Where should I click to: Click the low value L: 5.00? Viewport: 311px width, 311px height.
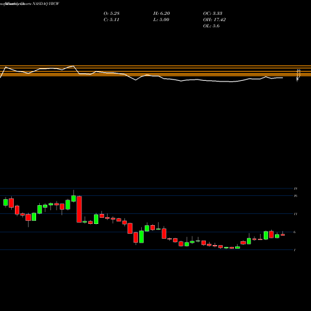click(x=161, y=20)
